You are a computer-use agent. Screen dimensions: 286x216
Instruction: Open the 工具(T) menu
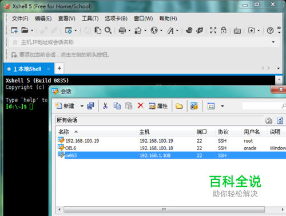click(x=90, y=18)
